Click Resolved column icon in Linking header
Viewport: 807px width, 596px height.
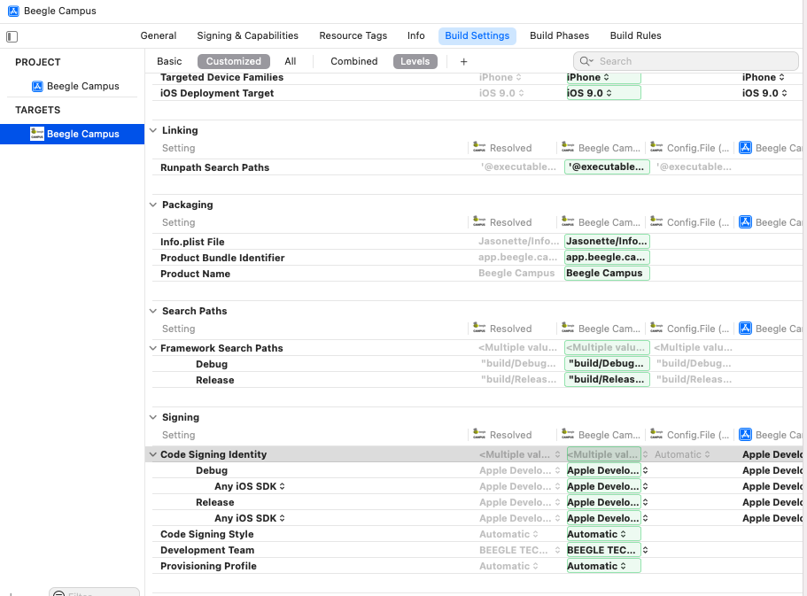pyautogui.click(x=479, y=148)
